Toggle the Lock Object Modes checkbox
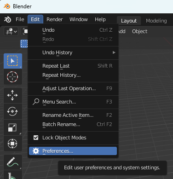 (36, 138)
